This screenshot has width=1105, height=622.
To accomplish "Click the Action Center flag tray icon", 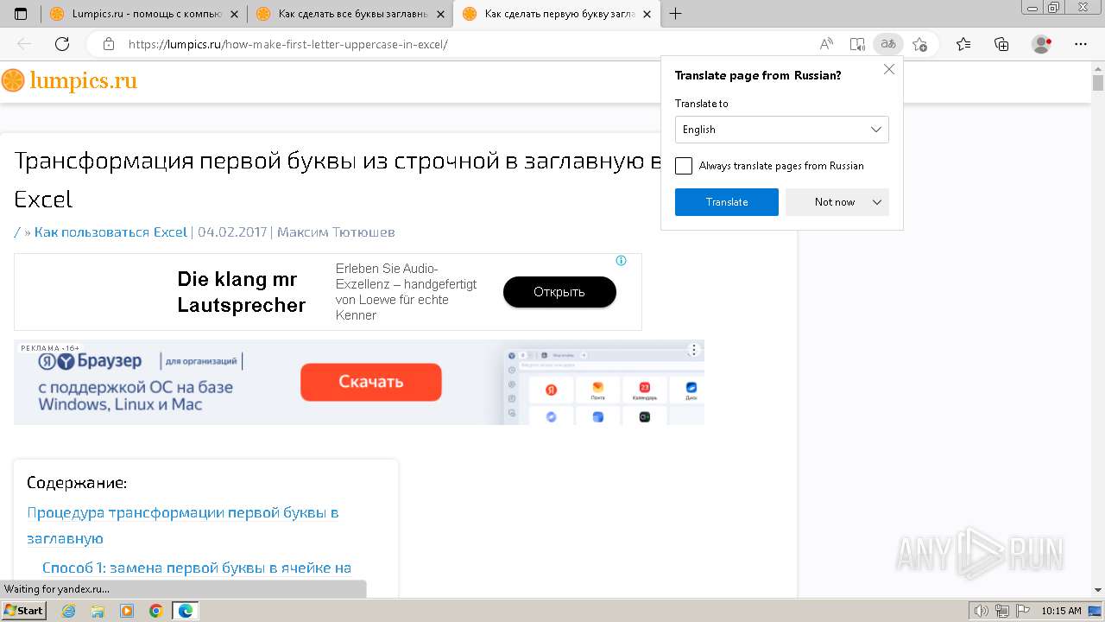I will coord(1021,611).
